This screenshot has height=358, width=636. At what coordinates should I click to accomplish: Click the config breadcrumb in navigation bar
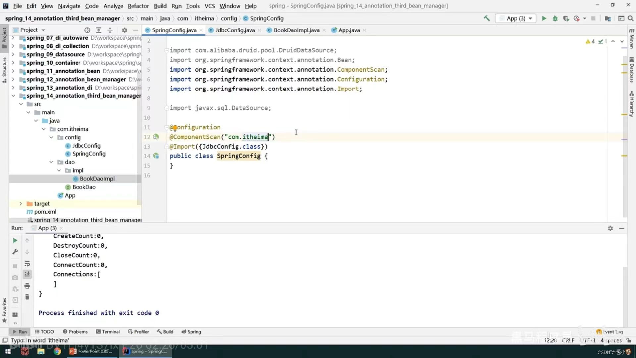[229, 18]
